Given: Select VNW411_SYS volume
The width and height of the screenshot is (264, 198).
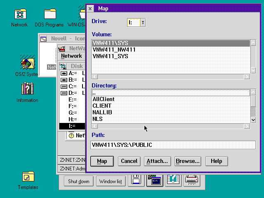Looking at the screenshot, I should (171, 56).
